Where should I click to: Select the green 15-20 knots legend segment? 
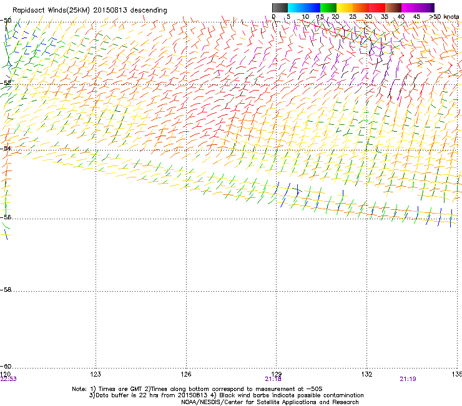328,7
